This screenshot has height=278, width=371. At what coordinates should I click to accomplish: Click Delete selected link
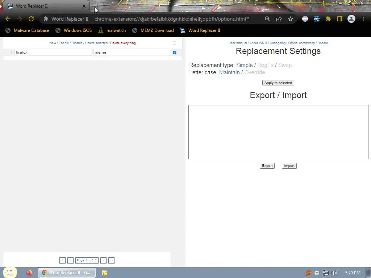click(96, 43)
